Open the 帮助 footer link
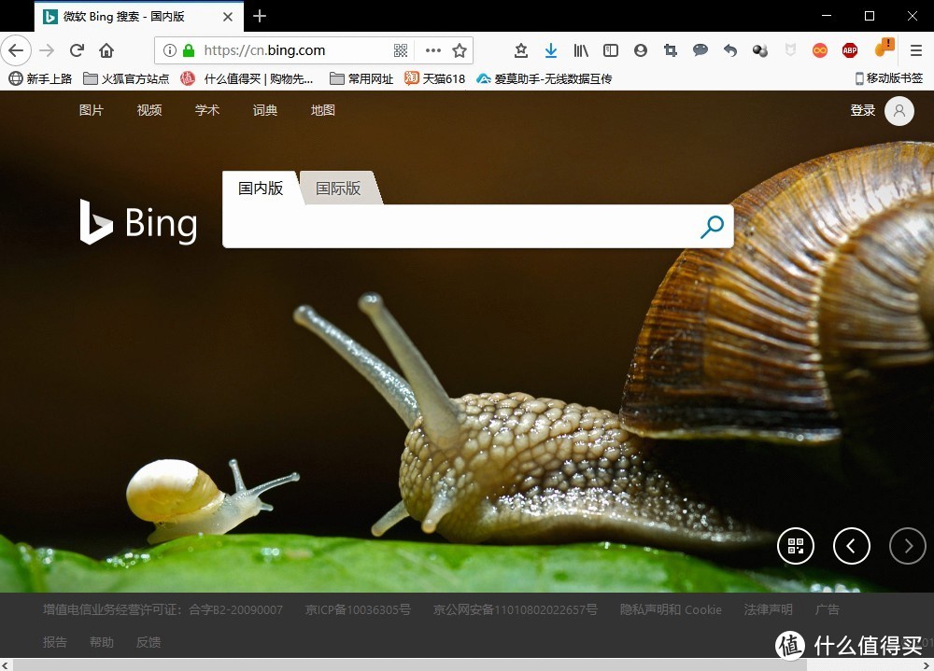Screen dimensions: 934x671 [x=101, y=642]
